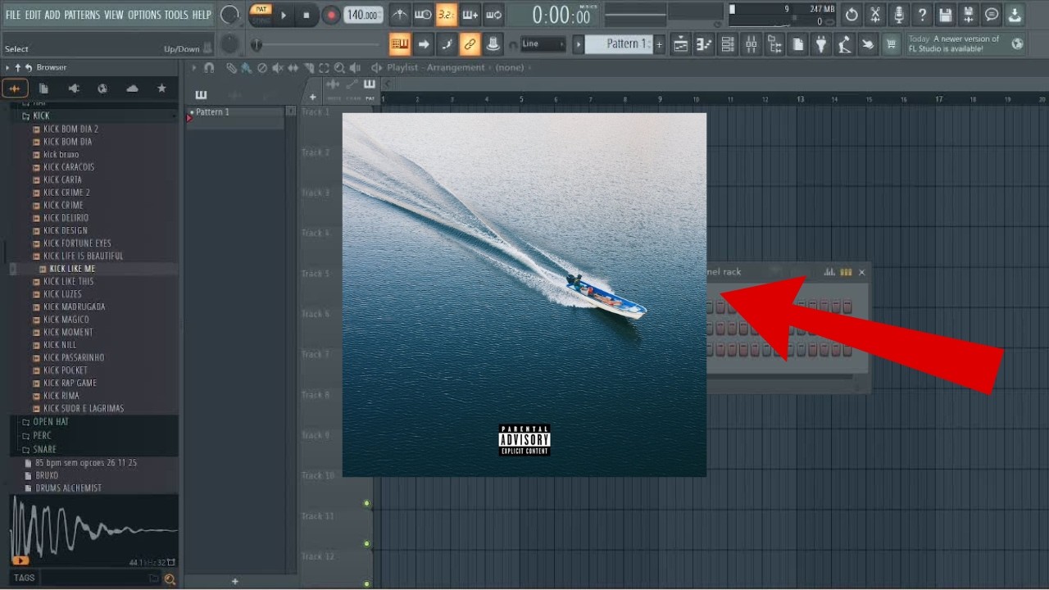1049x590 pixels.
Task: Select the browser cloud tab icon
Action: pyautogui.click(x=132, y=88)
